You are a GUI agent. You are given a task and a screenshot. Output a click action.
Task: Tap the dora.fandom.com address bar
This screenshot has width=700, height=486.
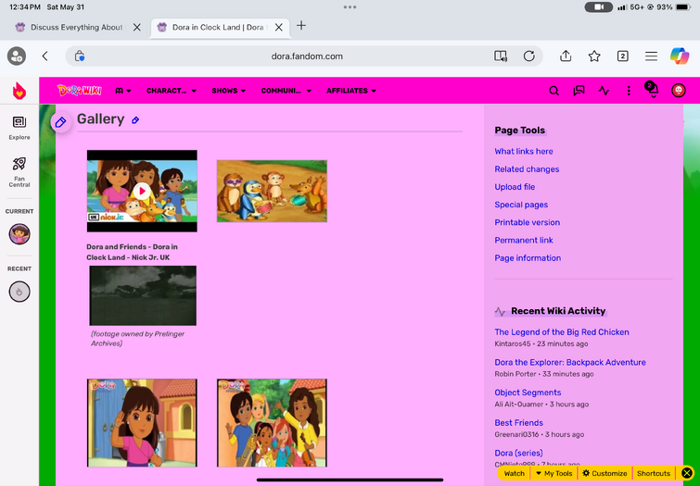307,56
